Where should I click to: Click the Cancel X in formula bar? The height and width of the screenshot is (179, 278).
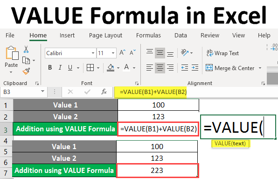[70, 92]
